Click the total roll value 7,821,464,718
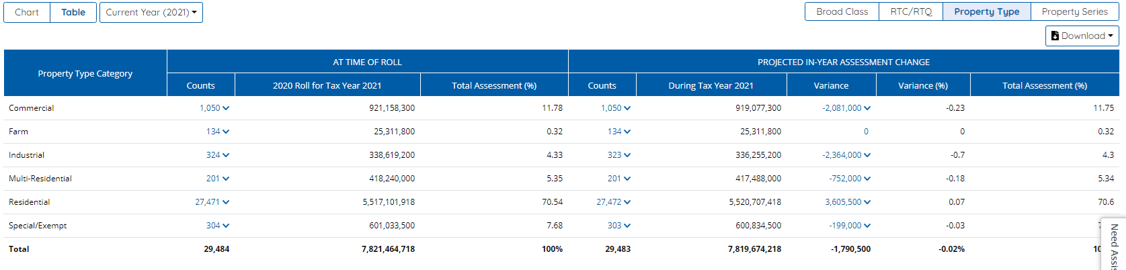1126x270 pixels. tap(388, 249)
